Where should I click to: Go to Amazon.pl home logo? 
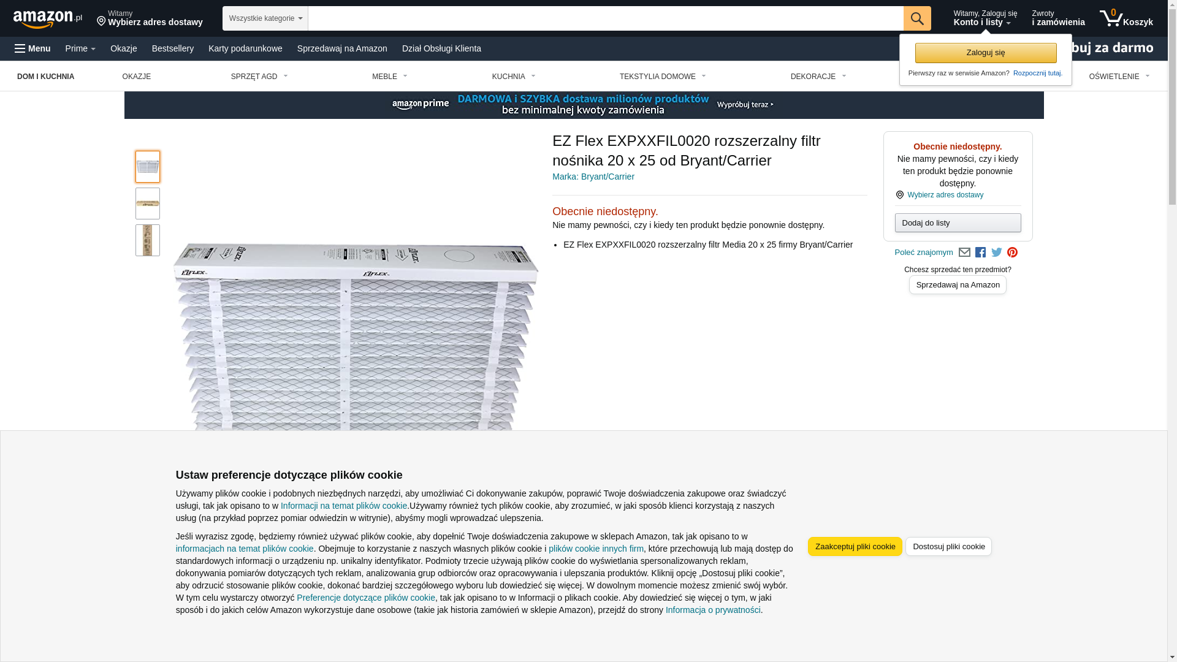click(x=48, y=18)
